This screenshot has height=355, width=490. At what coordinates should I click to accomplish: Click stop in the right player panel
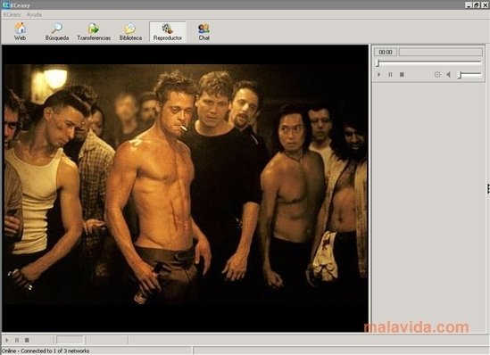[402, 75]
